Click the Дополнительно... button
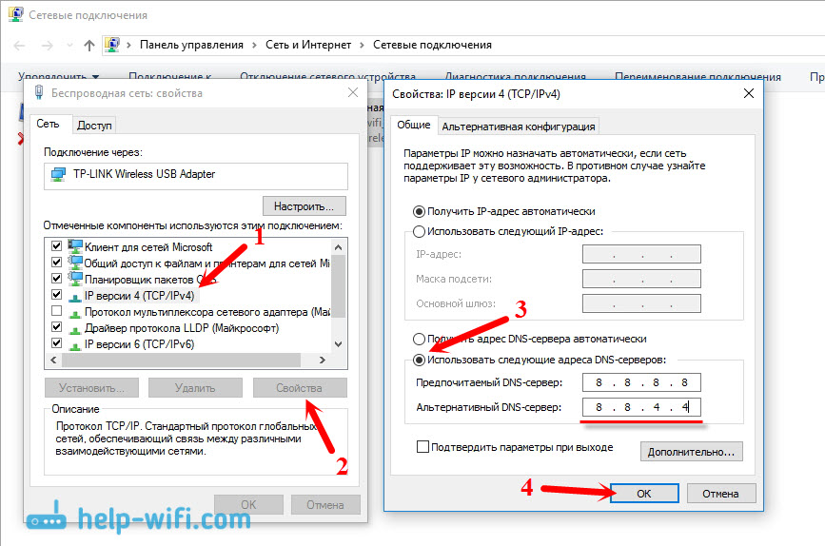 pos(691,452)
